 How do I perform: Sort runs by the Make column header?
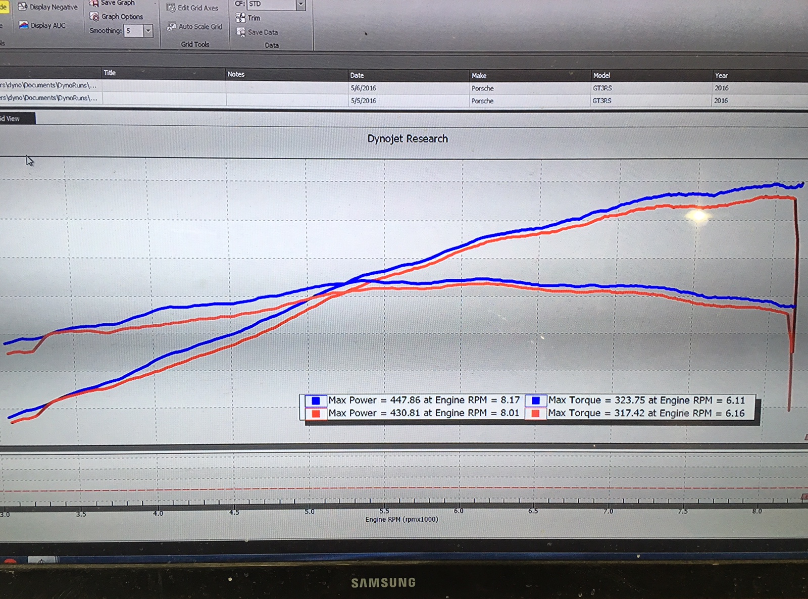(x=530, y=75)
